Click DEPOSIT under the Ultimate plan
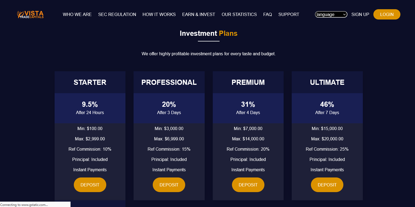The width and height of the screenshot is (415, 207). (x=327, y=185)
